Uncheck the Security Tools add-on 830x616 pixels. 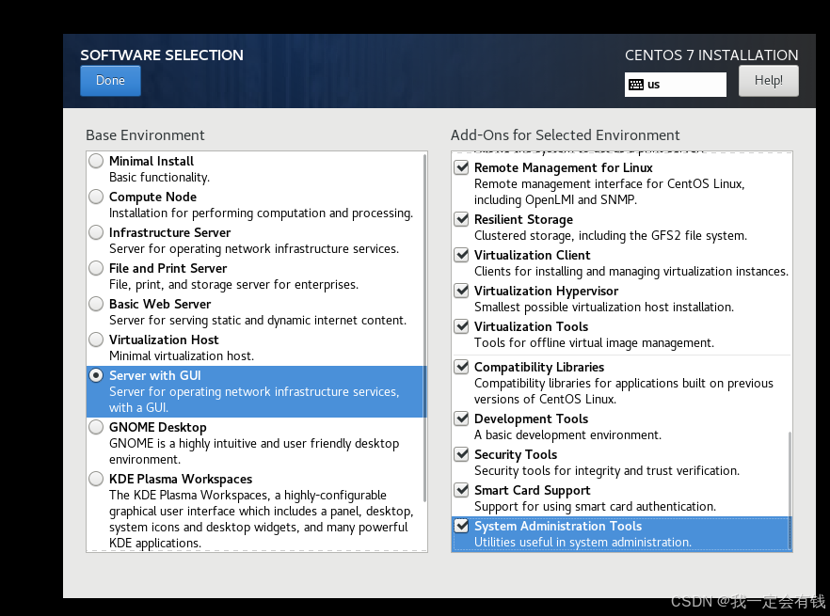[461, 454]
